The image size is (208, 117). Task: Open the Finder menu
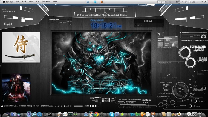[9, 2]
